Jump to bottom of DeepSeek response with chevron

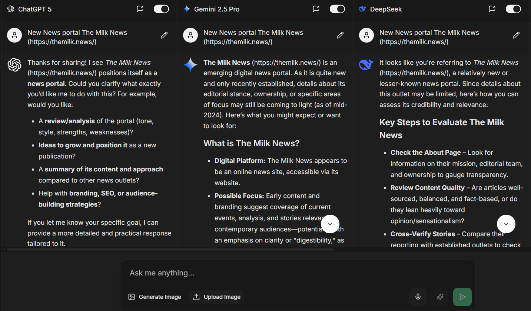(506, 224)
